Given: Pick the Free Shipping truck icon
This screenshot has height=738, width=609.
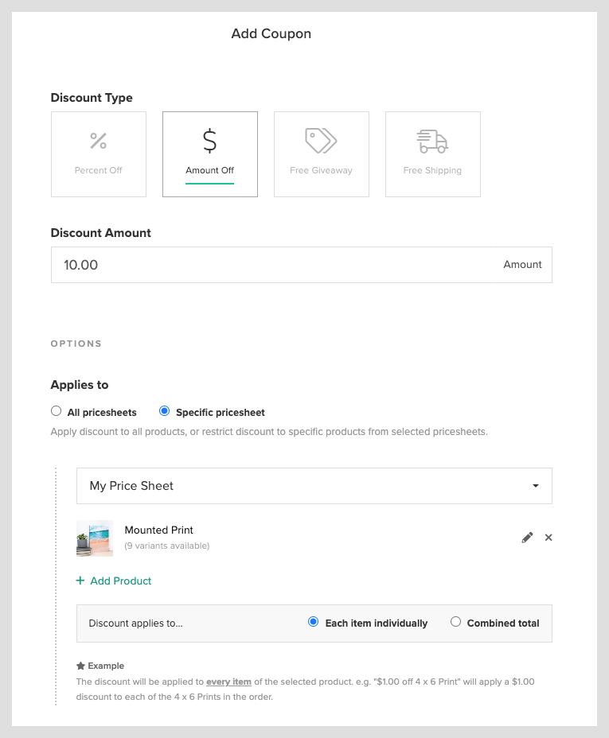Looking at the screenshot, I should [432, 141].
